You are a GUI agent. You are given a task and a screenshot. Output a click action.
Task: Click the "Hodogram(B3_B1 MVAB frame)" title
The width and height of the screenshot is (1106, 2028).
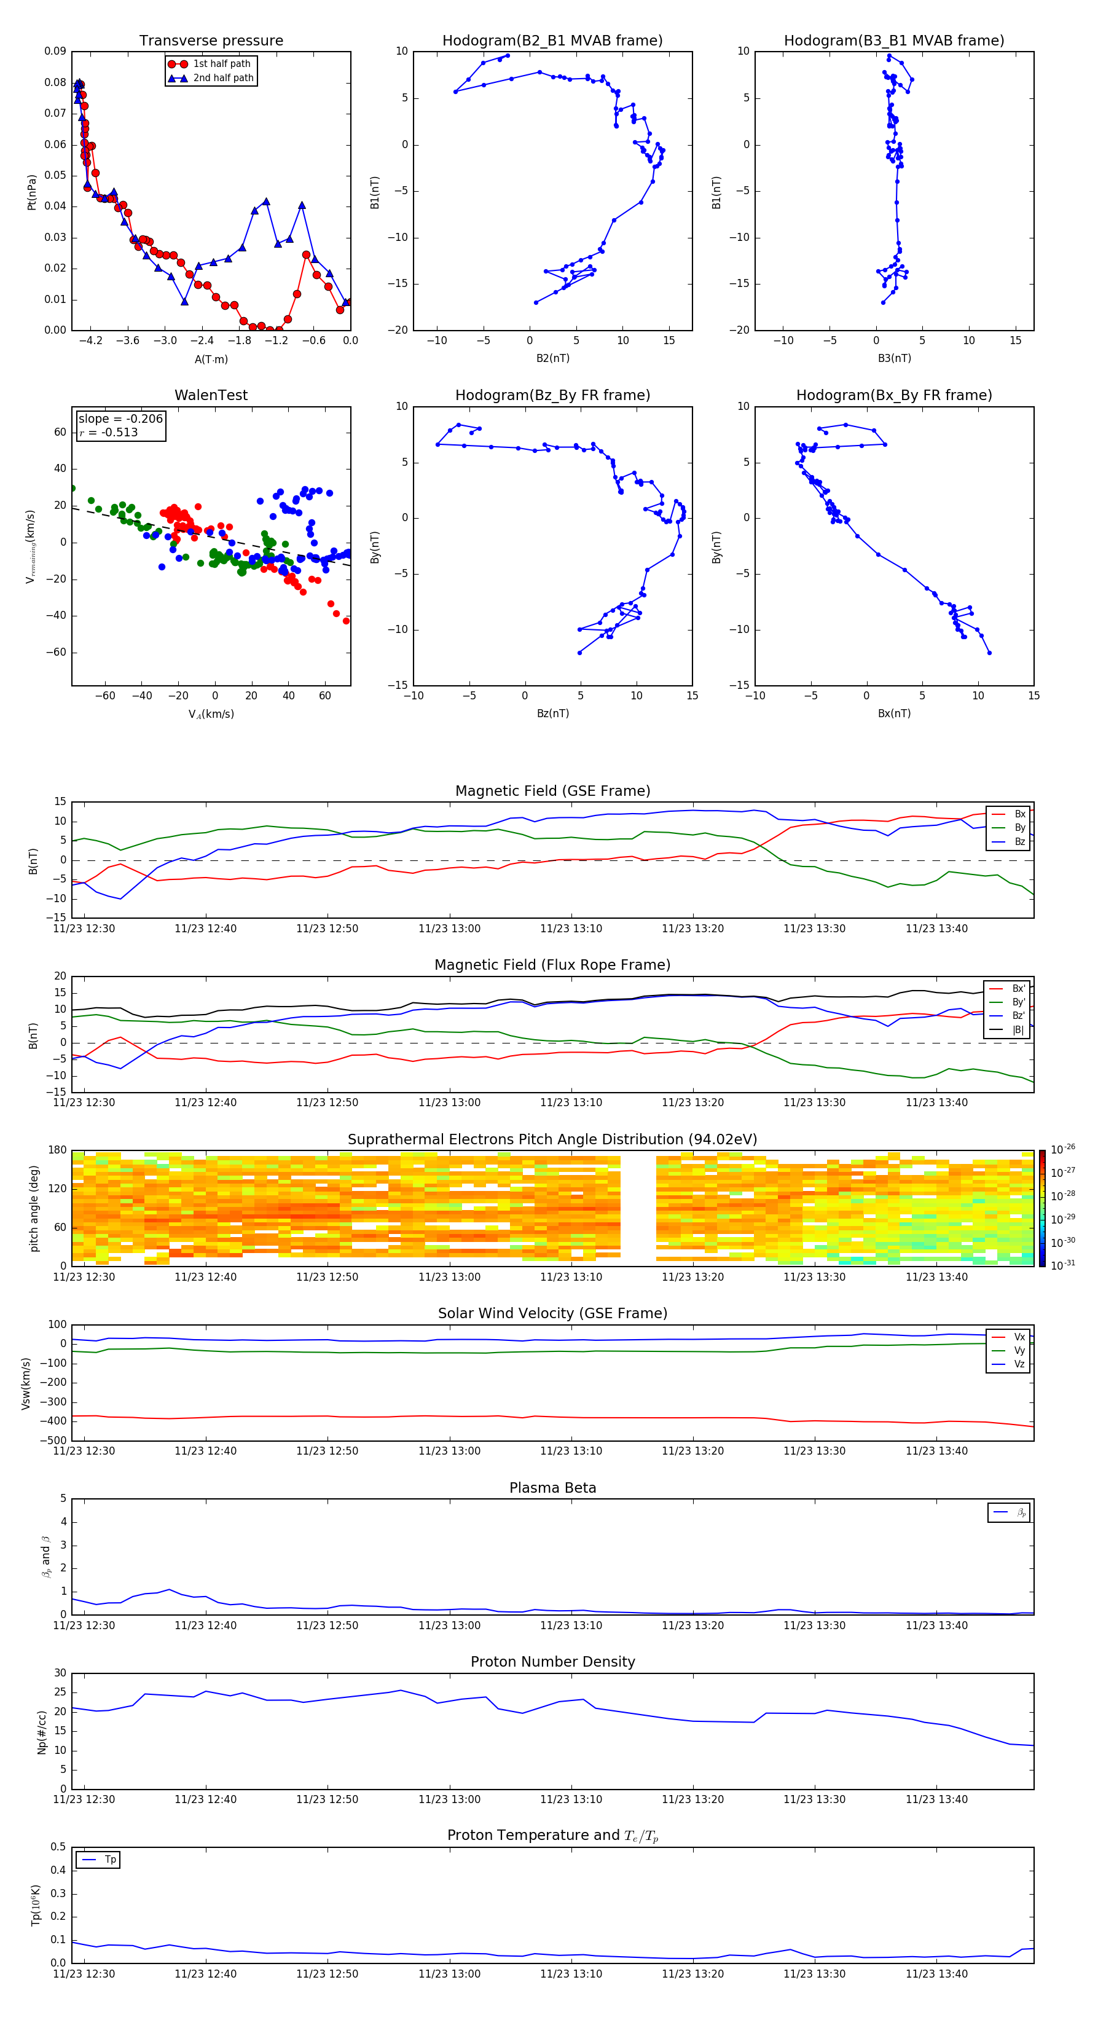point(894,41)
